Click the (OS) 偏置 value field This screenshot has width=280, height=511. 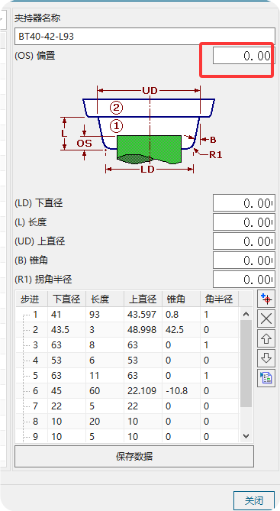[x=244, y=56]
